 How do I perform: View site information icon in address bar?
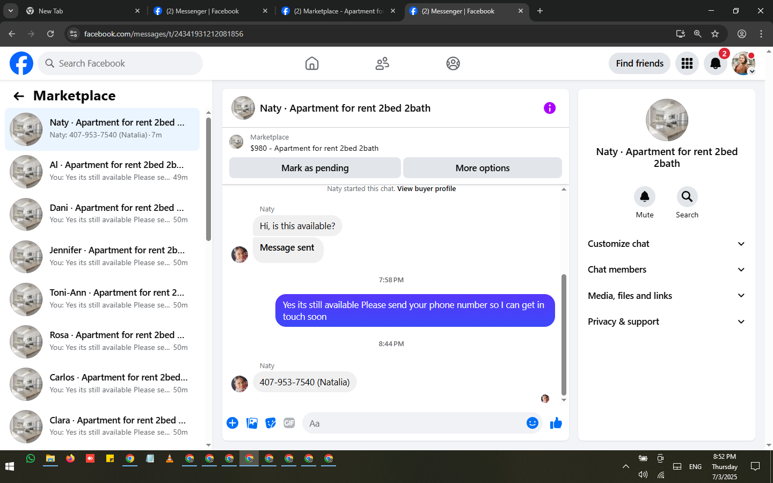coord(74,34)
